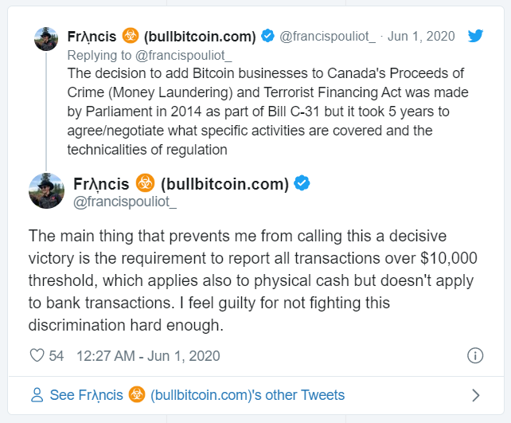Click the biohazard emoji in the main author name
Screen dimensions: 511x423
click(144, 184)
